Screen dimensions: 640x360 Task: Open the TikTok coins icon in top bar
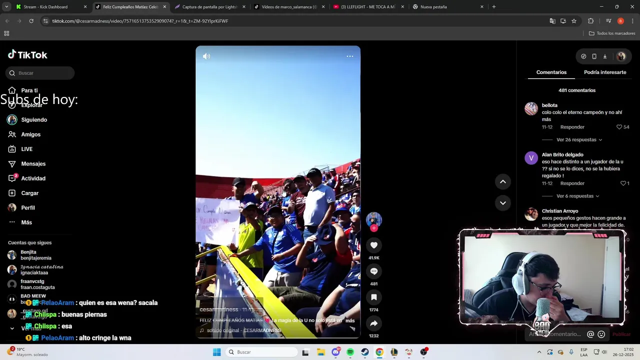click(x=583, y=56)
